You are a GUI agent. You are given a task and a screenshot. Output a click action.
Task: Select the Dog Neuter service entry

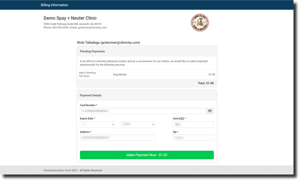(x=120, y=74)
